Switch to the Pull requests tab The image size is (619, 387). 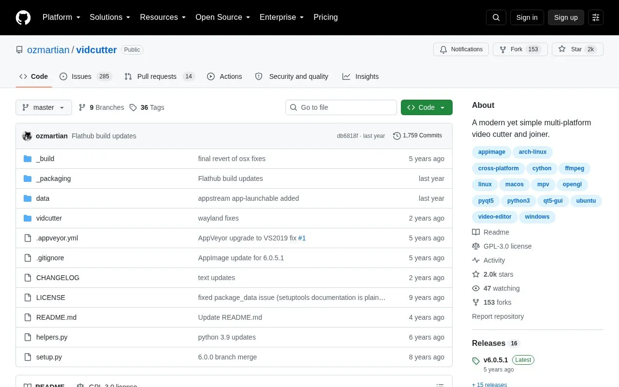click(159, 76)
